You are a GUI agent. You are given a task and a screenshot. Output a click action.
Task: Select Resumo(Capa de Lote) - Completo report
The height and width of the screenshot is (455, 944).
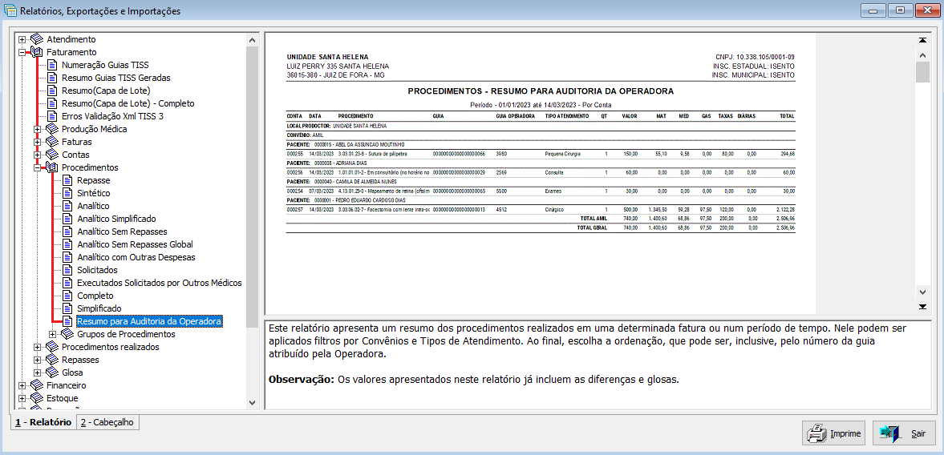128,103
